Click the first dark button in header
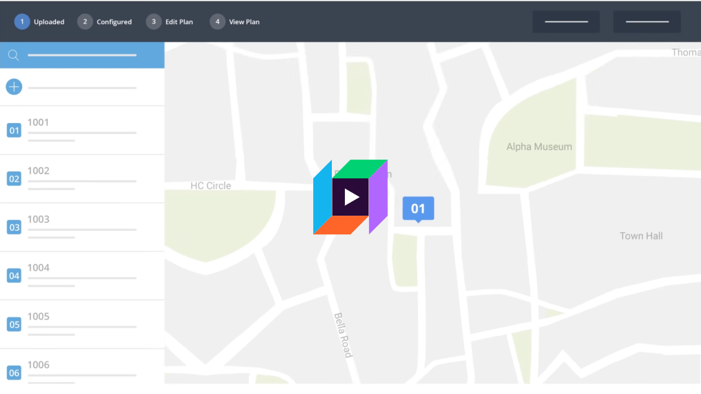Screen dimensions: 701x394 pyautogui.click(x=566, y=22)
